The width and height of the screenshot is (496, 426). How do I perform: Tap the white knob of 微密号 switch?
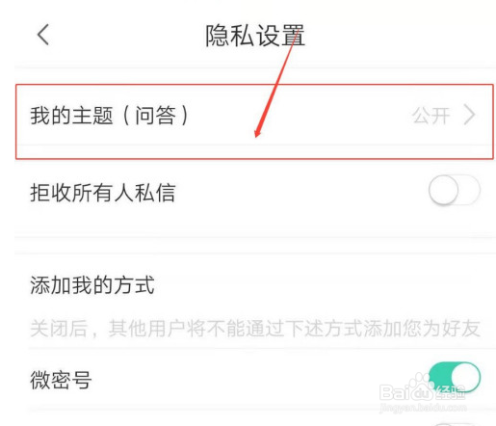point(465,377)
